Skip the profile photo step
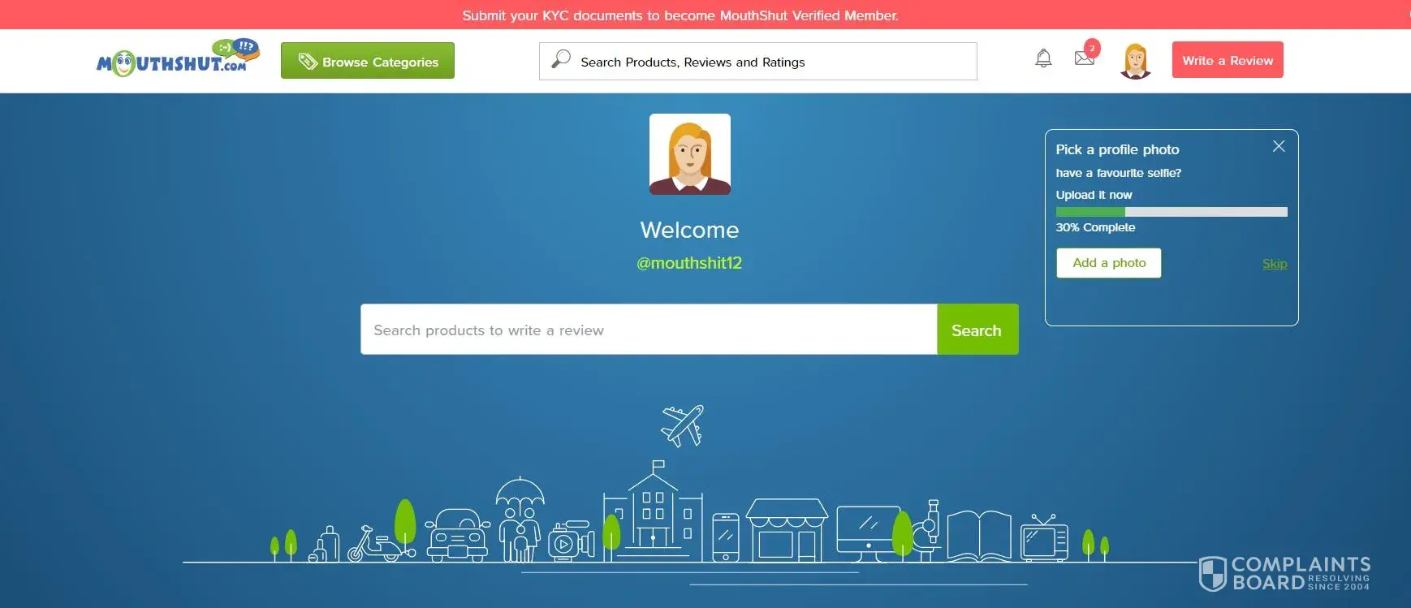The width and height of the screenshot is (1411, 608). [1275, 264]
